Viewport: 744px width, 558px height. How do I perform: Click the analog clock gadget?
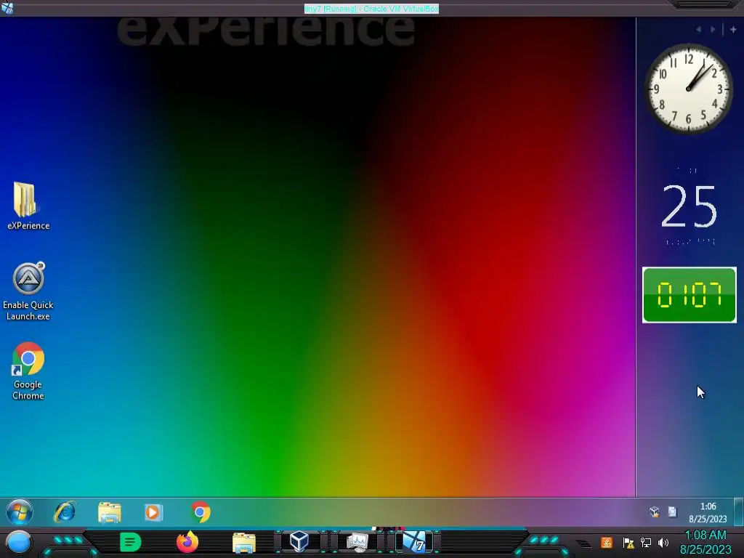(x=688, y=88)
